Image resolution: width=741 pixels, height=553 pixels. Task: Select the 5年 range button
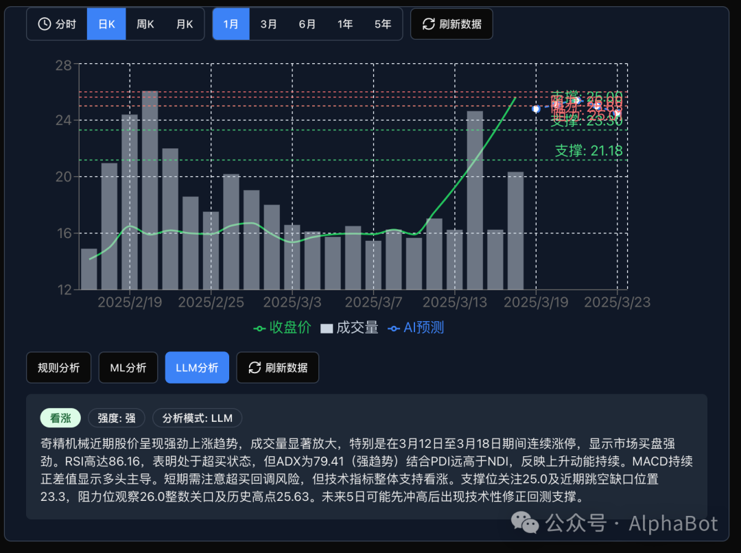coord(383,23)
